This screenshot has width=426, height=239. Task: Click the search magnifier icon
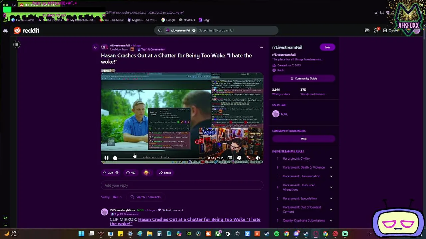click(160, 31)
